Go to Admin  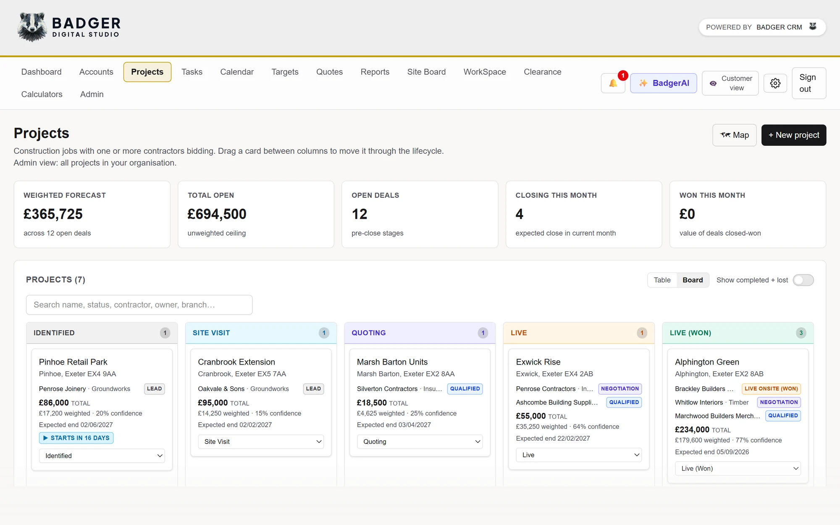pyautogui.click(x=92, y=94)
